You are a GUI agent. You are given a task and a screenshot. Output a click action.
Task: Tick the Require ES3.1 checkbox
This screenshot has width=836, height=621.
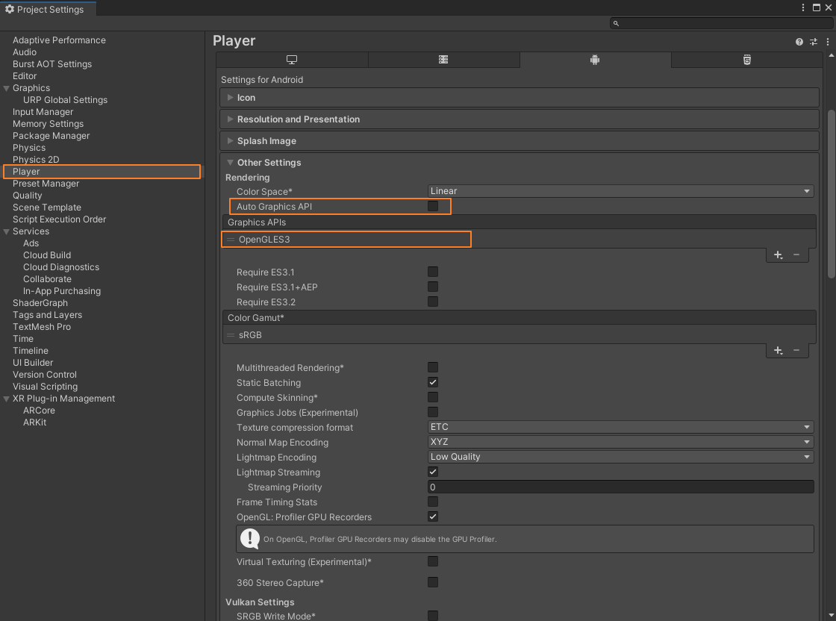(433, 272)
